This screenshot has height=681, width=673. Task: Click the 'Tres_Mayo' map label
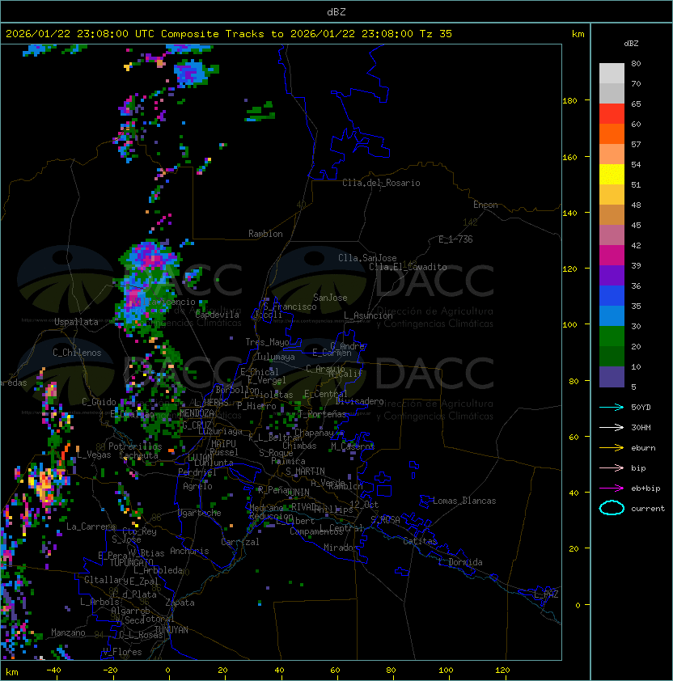coord(267,342)
